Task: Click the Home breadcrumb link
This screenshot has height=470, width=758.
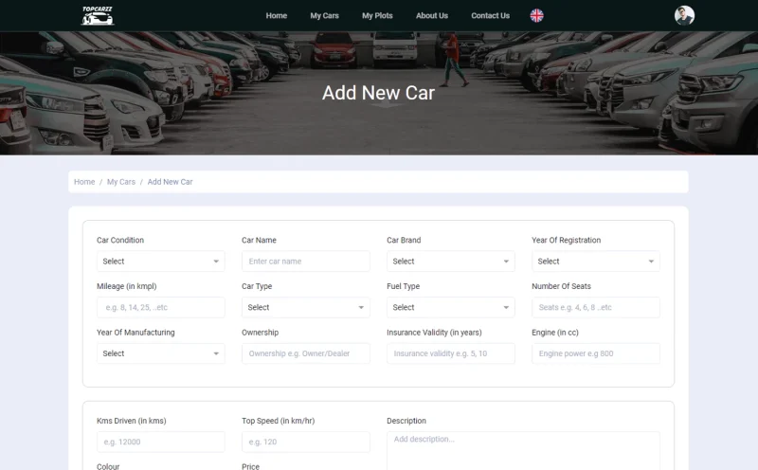Action: pos(84,182)
